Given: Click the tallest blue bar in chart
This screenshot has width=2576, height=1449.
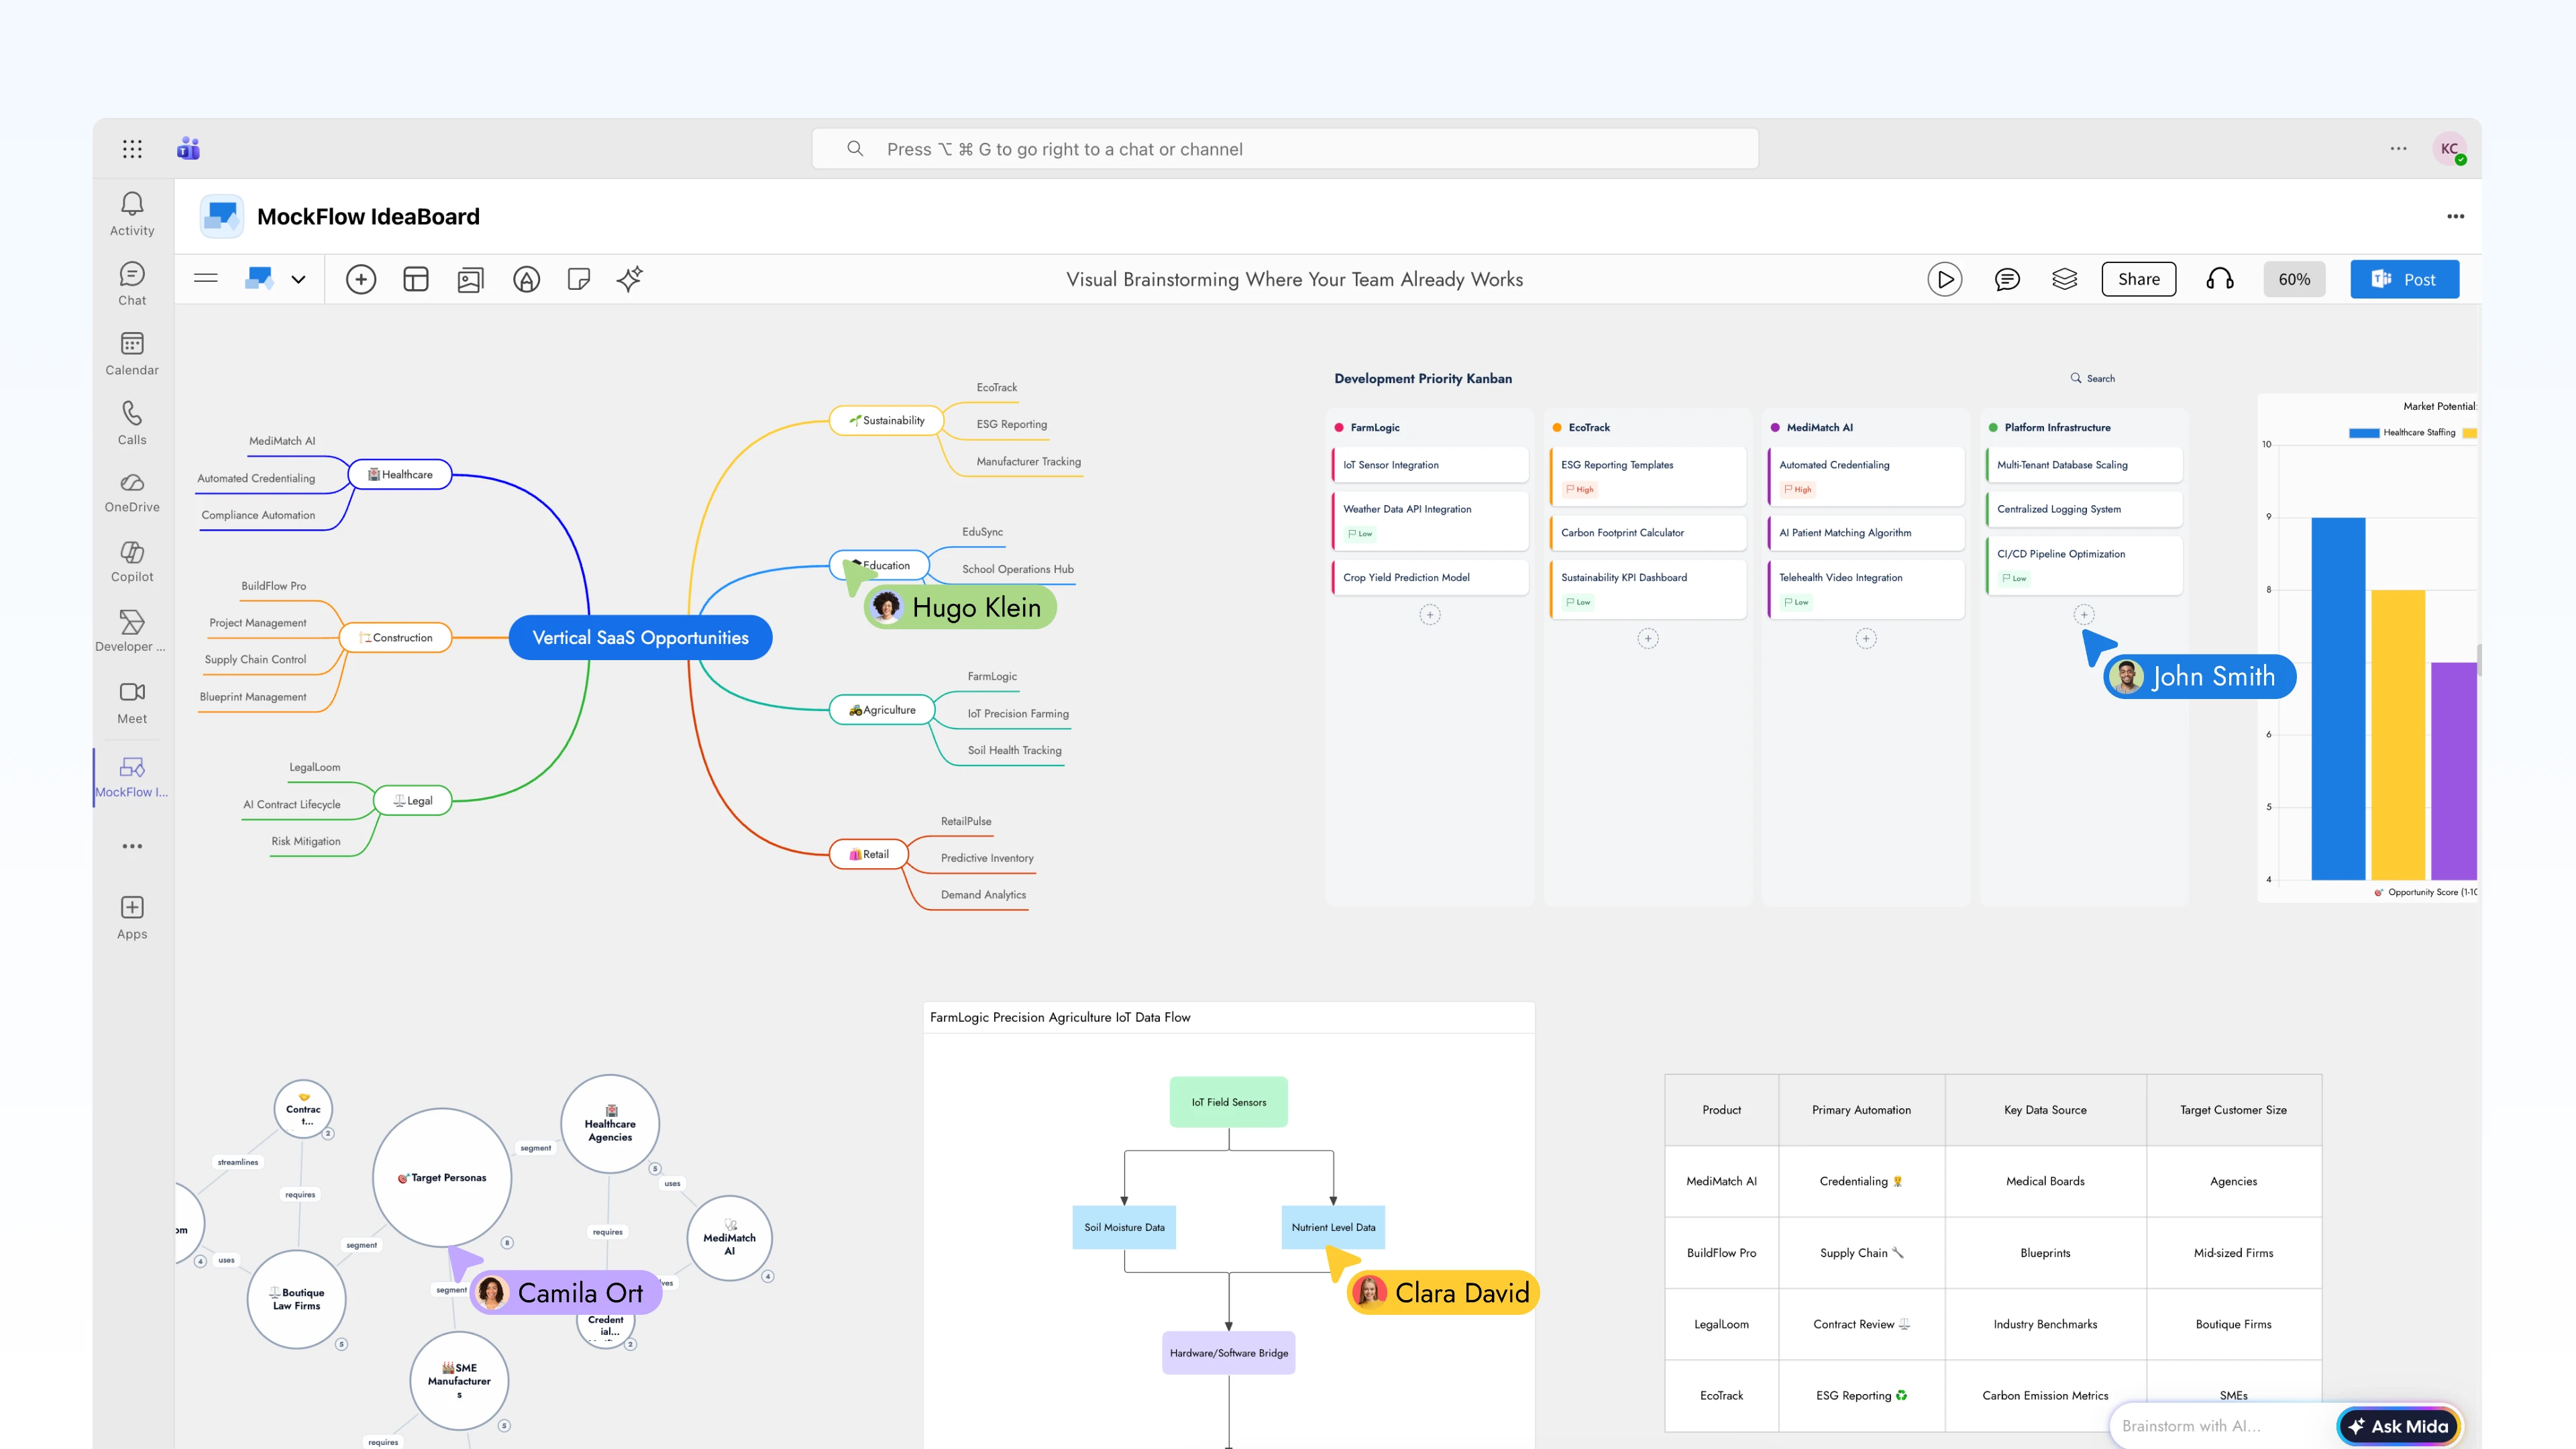Looking at the screenshot, I should coord(2338,698).
